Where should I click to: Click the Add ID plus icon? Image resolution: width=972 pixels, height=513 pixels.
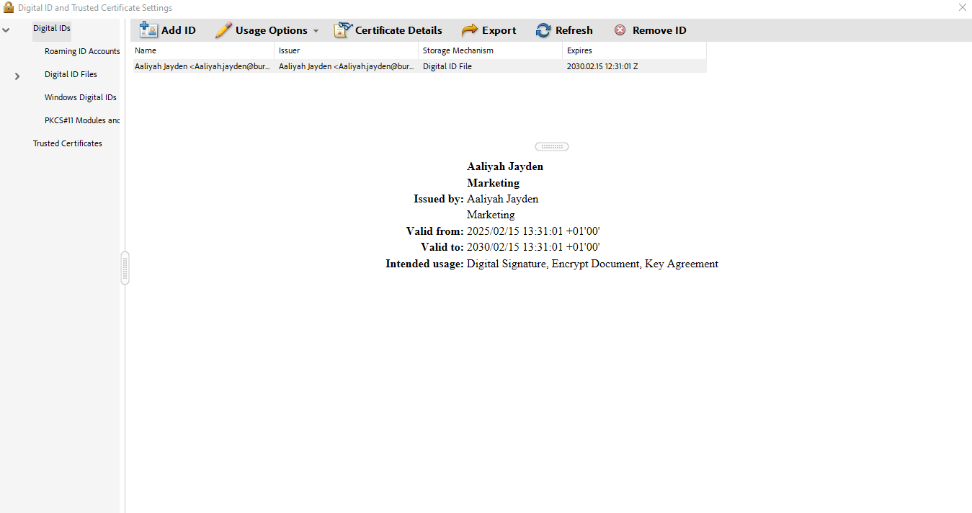coord(148,30)
